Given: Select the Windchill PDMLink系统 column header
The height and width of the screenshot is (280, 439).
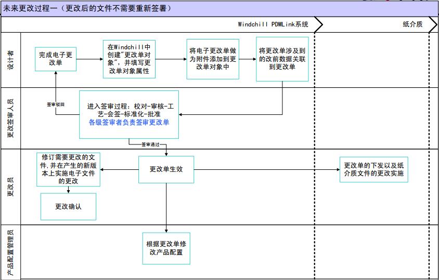Looking at the screenshot, I should 273,24.
